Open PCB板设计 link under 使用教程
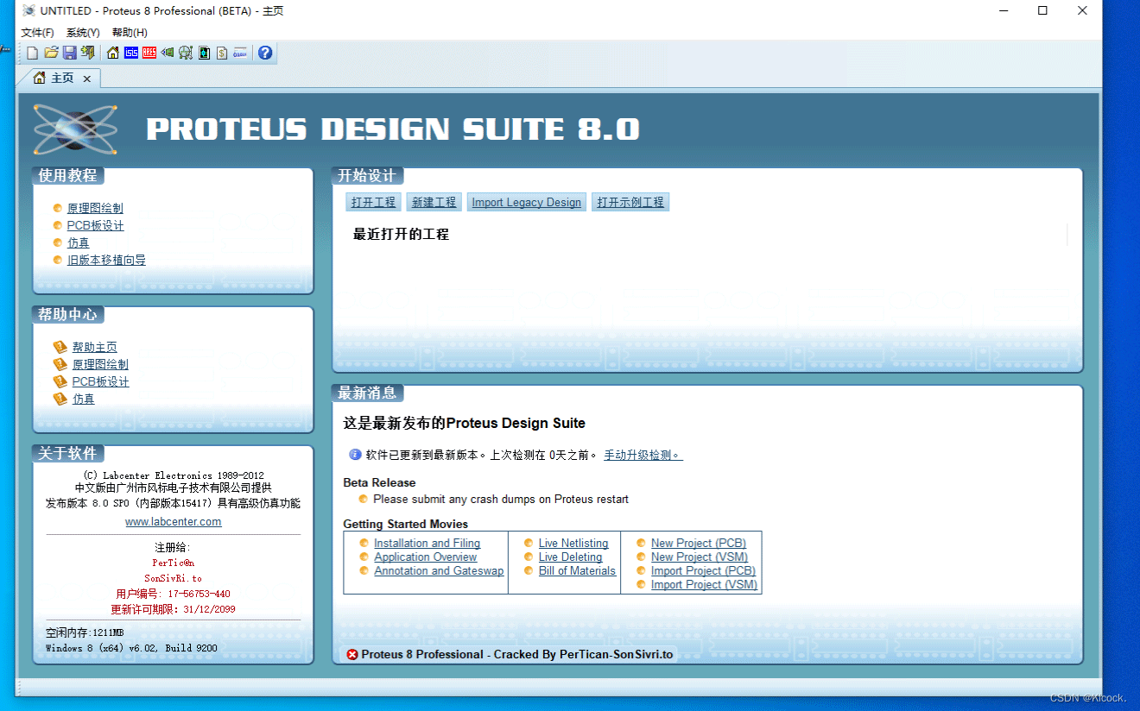This screenshot has width=1140, height=711. [95, 225]
